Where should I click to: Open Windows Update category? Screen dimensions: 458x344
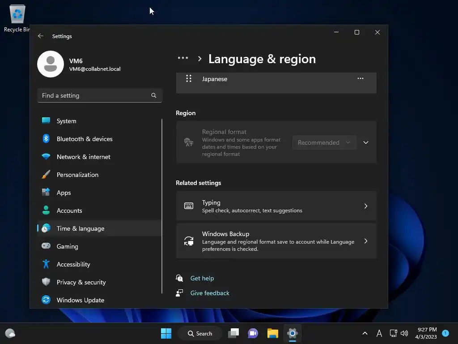[x=99, y=300]
